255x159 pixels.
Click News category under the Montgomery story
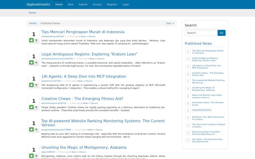(74, 152)
